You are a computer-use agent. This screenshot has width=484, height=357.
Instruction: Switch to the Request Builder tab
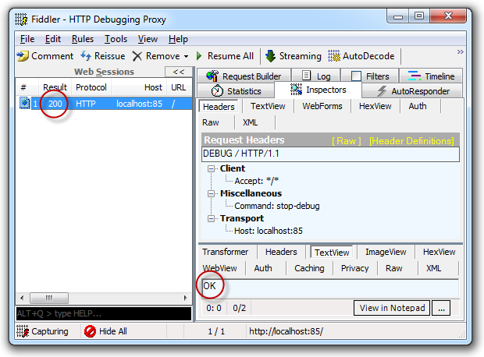click(x=244, y=76)
